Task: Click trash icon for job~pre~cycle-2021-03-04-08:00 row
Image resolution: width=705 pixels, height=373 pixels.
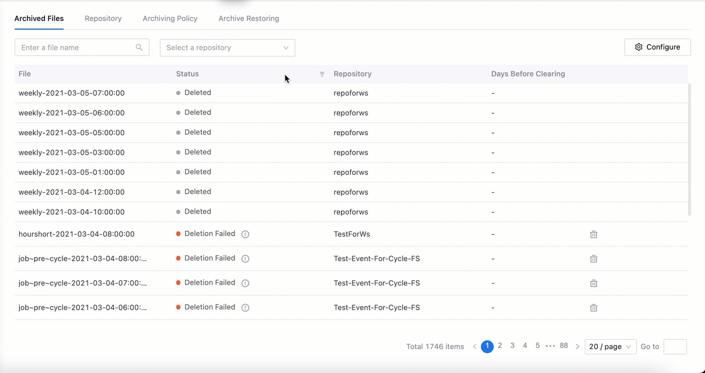Action: coord(594,259)
